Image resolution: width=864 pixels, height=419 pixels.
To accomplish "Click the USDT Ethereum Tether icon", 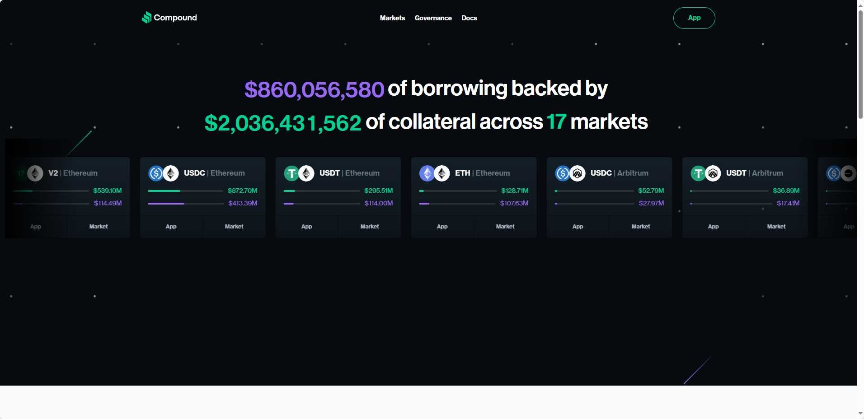I will pos(291,173).
